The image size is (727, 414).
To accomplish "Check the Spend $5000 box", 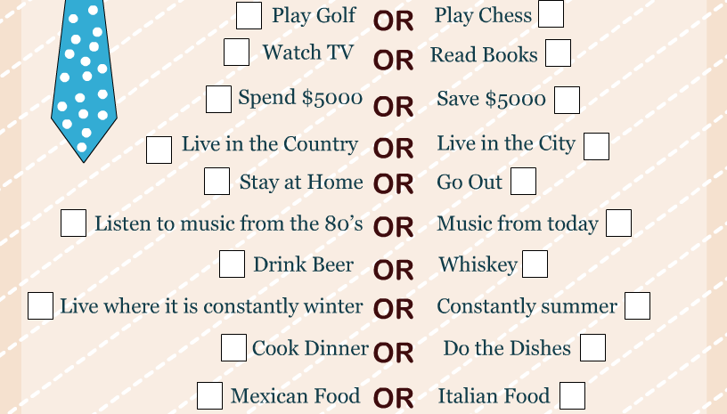I will (x=219, y=99).
